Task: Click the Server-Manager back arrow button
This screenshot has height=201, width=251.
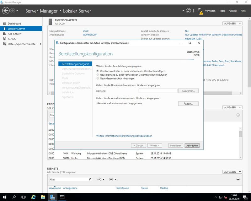Action: (6, 11)
